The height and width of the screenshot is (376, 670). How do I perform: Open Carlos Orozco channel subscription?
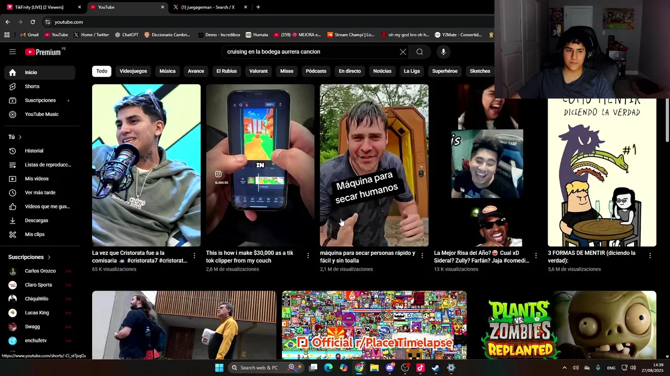coord(40,271)
